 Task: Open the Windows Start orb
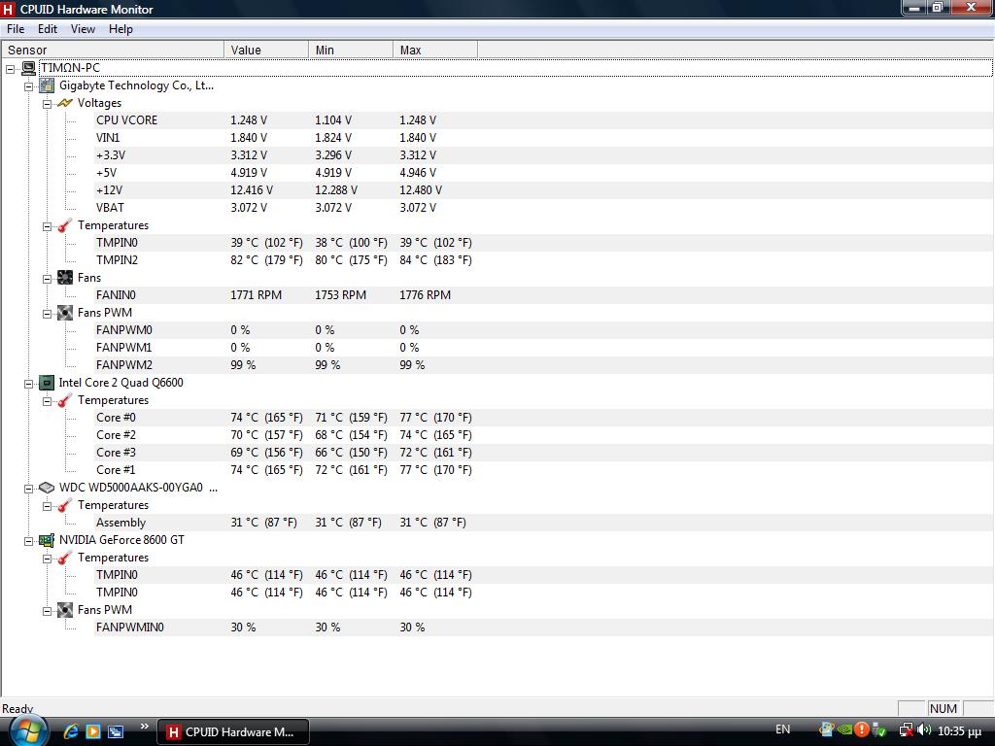click(28, 732)
